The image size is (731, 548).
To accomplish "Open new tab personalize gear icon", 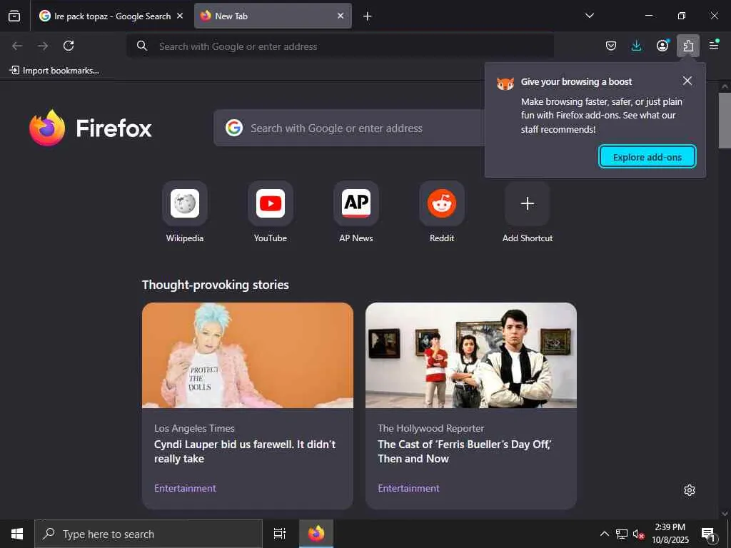I will pos(690,490).
